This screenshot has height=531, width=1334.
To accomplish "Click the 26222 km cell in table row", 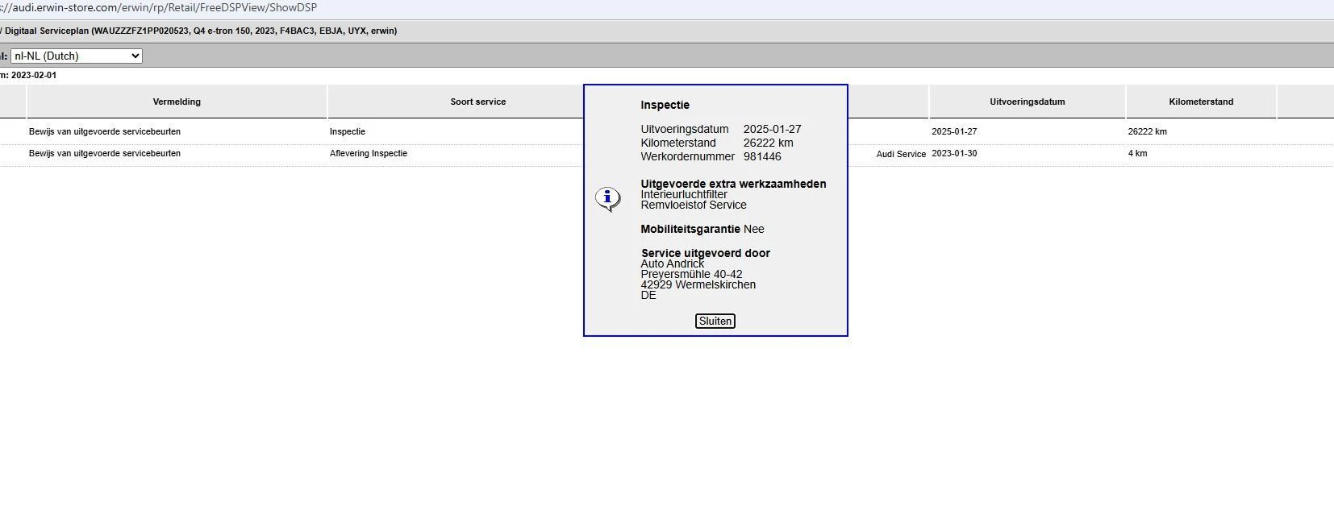I will tap(1147, 131).
